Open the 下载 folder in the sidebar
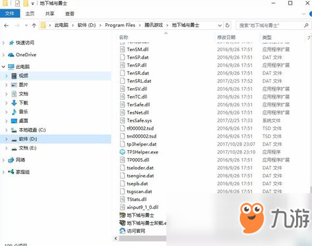This screenshot has height=246, width=312. coord(23,102)
